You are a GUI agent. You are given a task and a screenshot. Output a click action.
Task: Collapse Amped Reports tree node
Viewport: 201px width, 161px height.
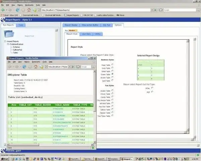click(5, 41)
